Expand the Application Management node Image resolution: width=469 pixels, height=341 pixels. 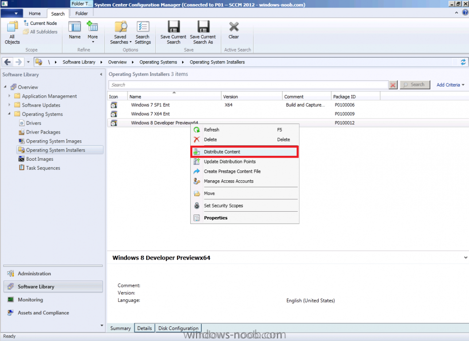[x=9, y=96]
